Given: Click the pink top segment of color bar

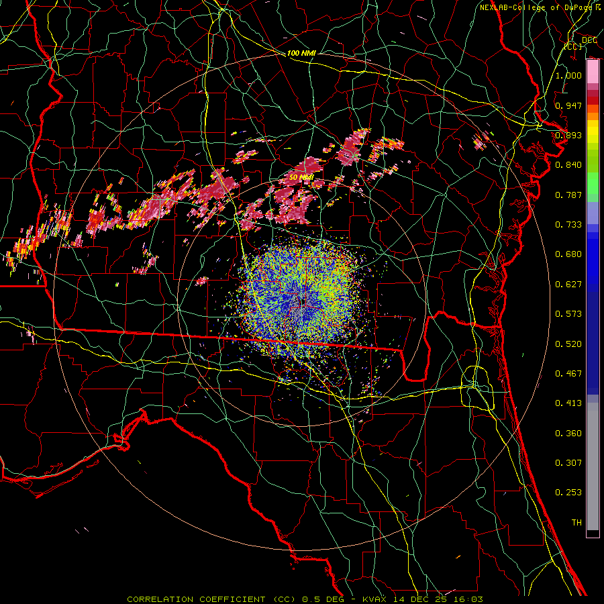Looking at the screenshot, I should tap(593, 72).
